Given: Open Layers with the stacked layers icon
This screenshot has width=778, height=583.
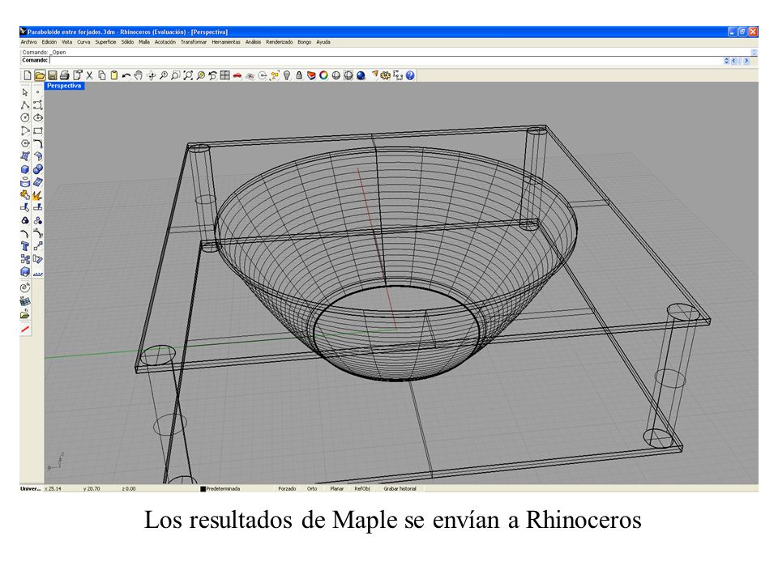Looking at the screenshot, I should [311, 75].
